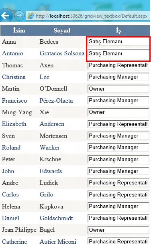
Task: Edit Anna Bedecs job textbox
Action: pos(118,42)
